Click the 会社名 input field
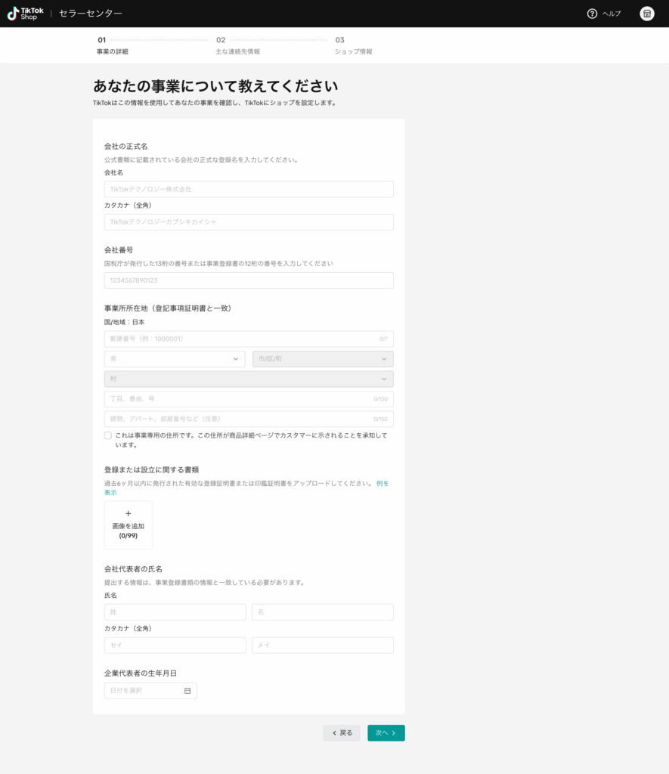This screenshot has width=669, height=774. (248, 189)
